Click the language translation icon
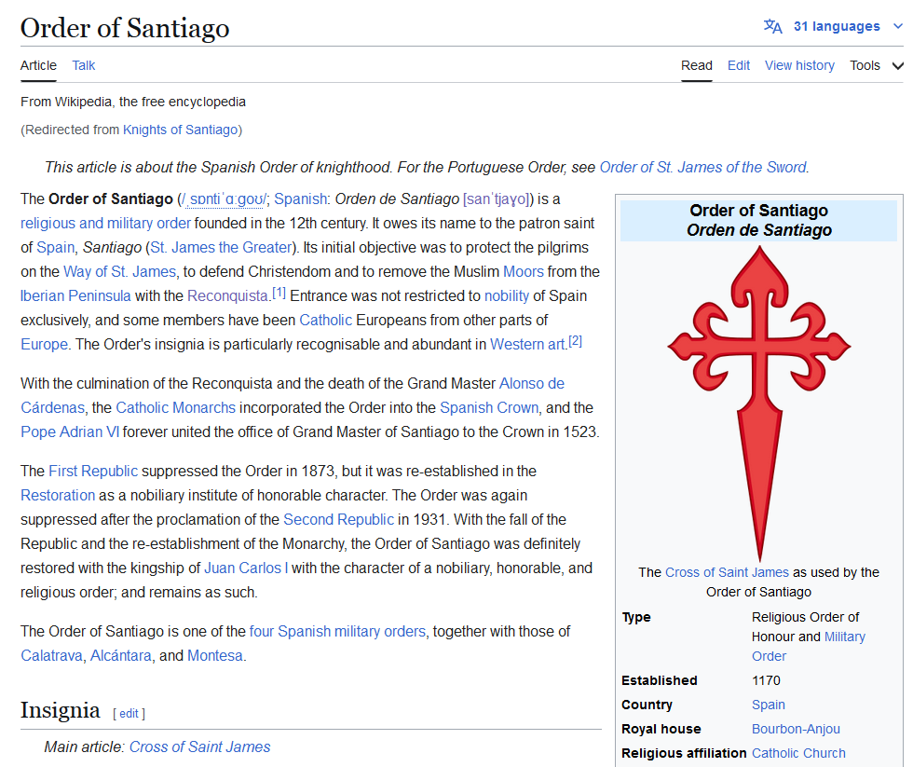Screen dimensions: 913x767 point(772,26)
